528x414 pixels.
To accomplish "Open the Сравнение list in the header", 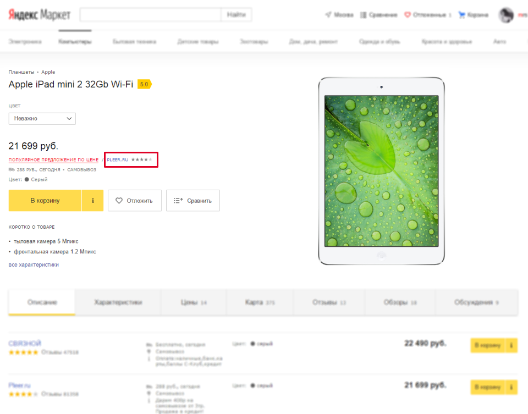I will coord(379,15).
